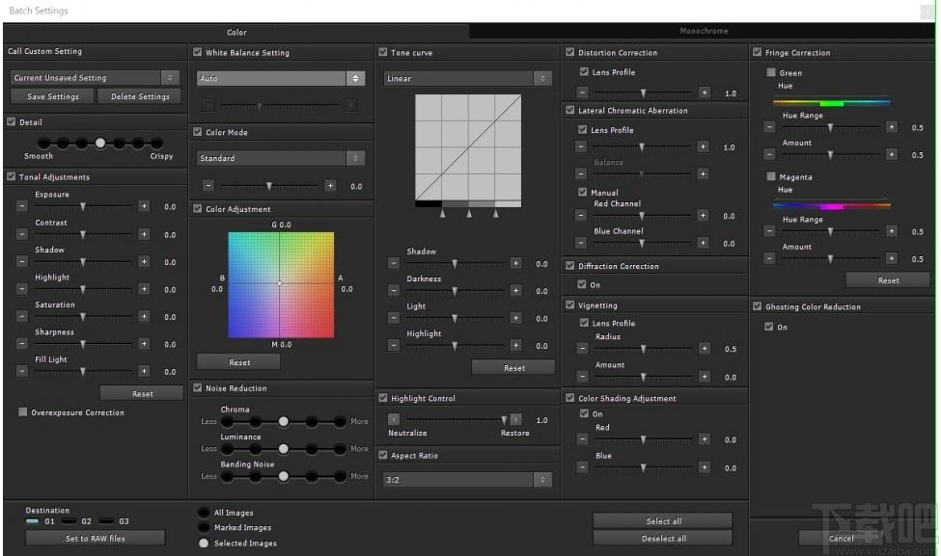The image size is (941, 556).
Task: Click the Deselect all button
Action: 663,539
